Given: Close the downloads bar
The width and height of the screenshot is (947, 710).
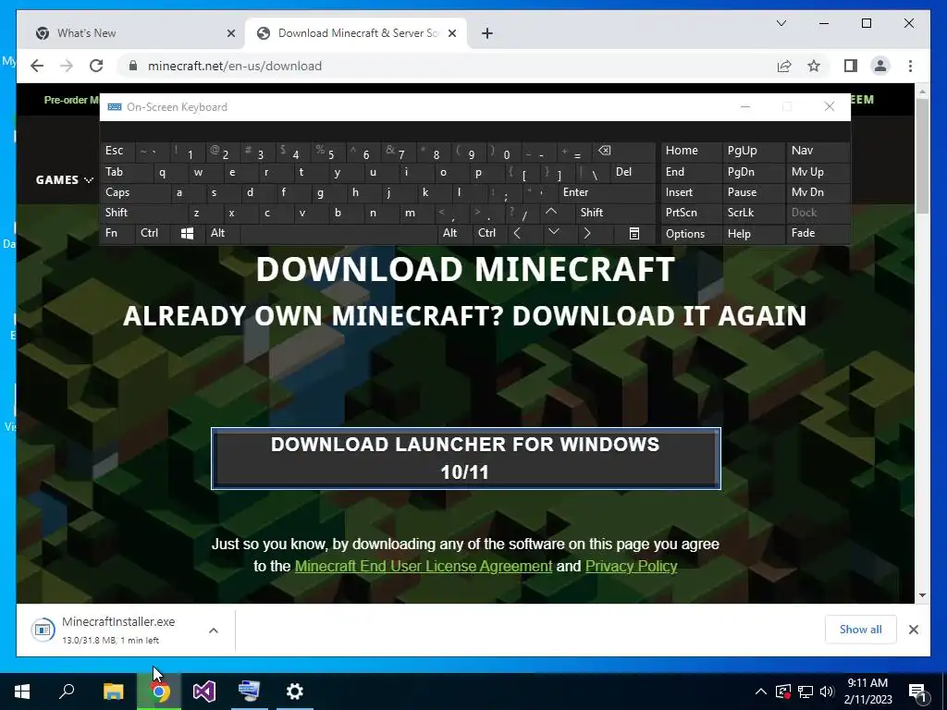Looking at the screenshot, I should pos(913,630).
